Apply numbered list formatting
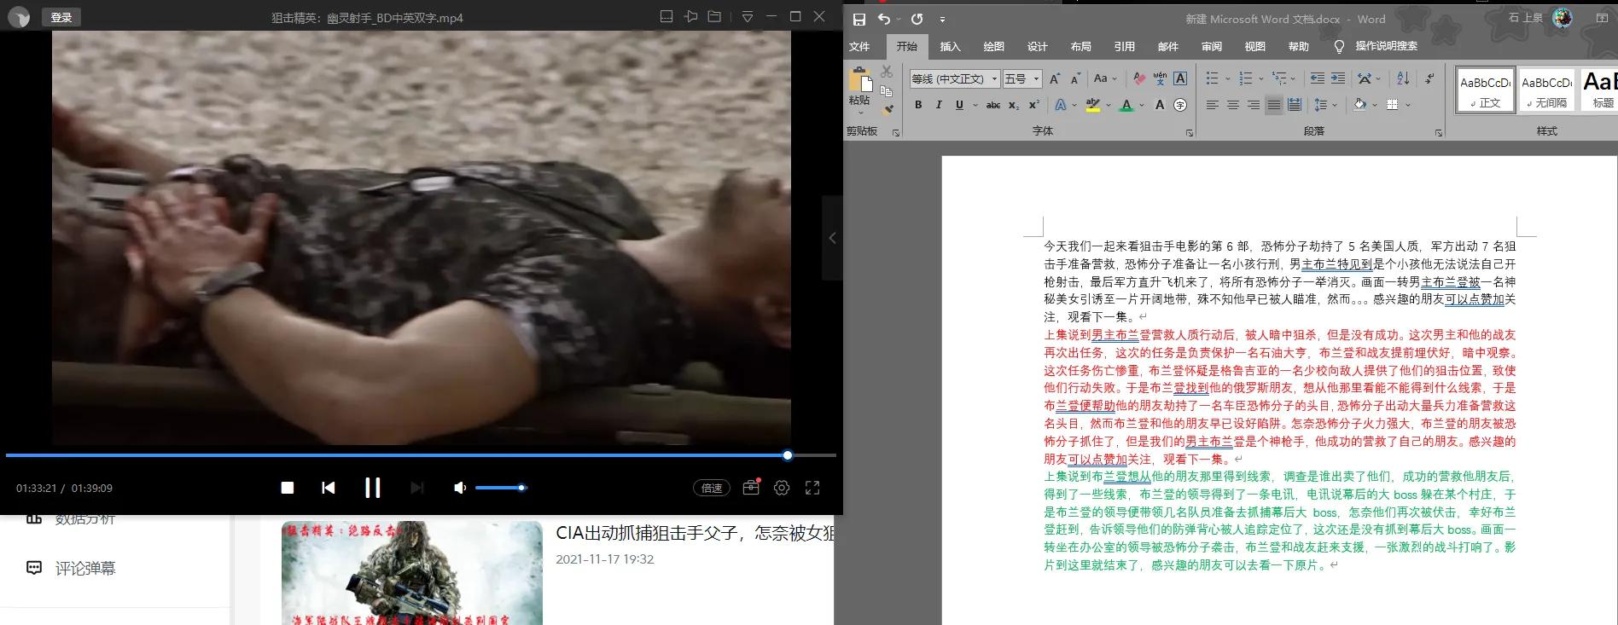 point(1246,78)
